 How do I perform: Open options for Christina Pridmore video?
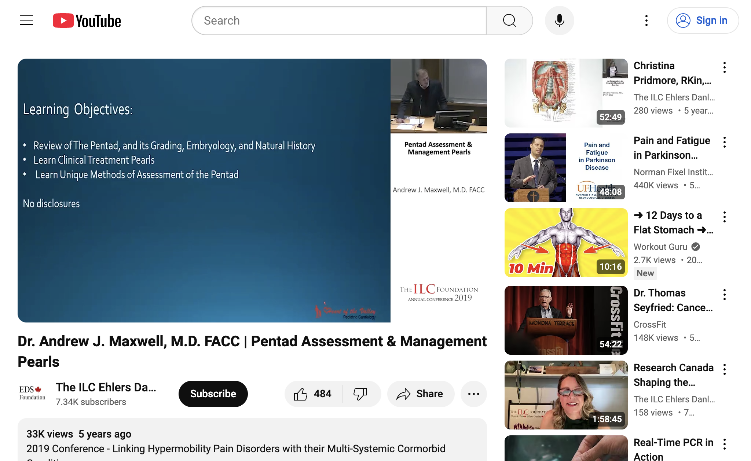[x=724, y=67]
